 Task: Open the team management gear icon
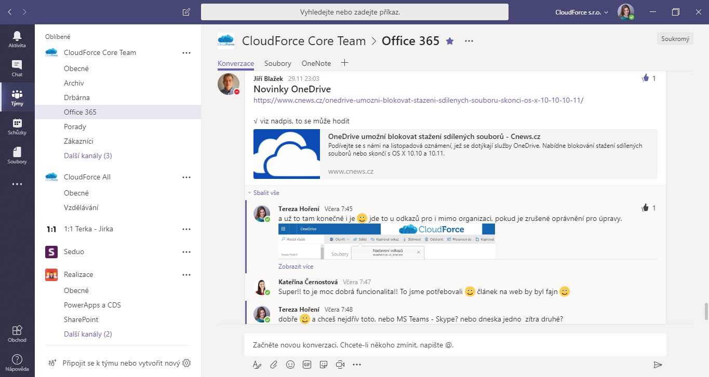[x=187, y=363]
